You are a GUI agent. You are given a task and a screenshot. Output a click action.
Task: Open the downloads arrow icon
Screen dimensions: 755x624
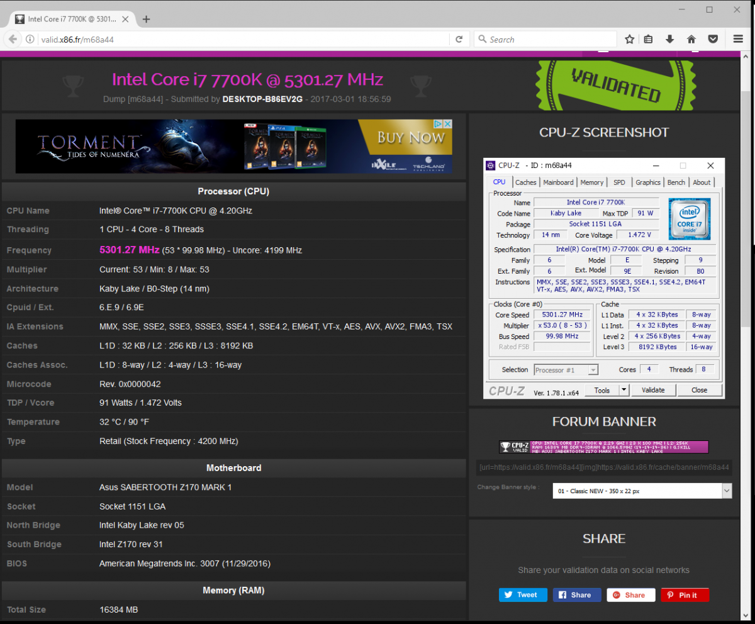coord(670,39)
